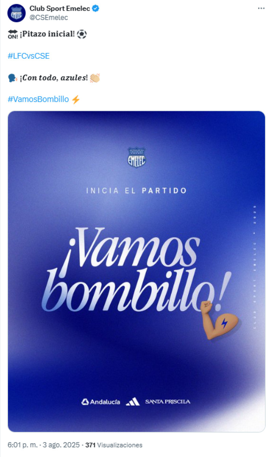Open the #VamosBombillo hashtag

point(38,99)
